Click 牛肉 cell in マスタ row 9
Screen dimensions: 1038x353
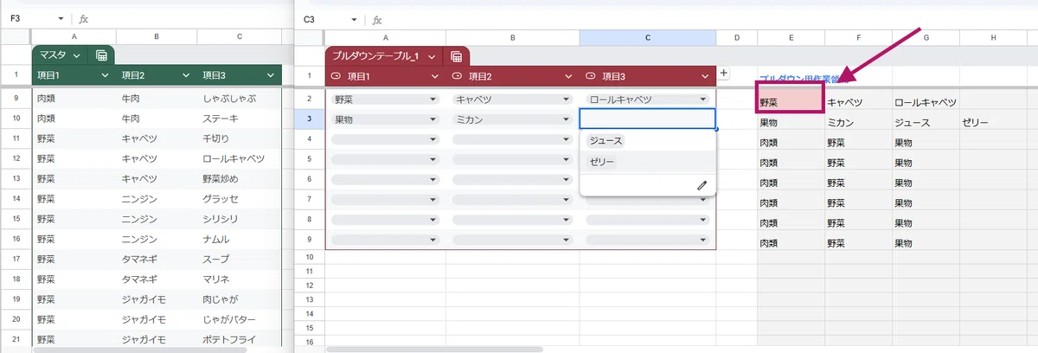[157, 99]
